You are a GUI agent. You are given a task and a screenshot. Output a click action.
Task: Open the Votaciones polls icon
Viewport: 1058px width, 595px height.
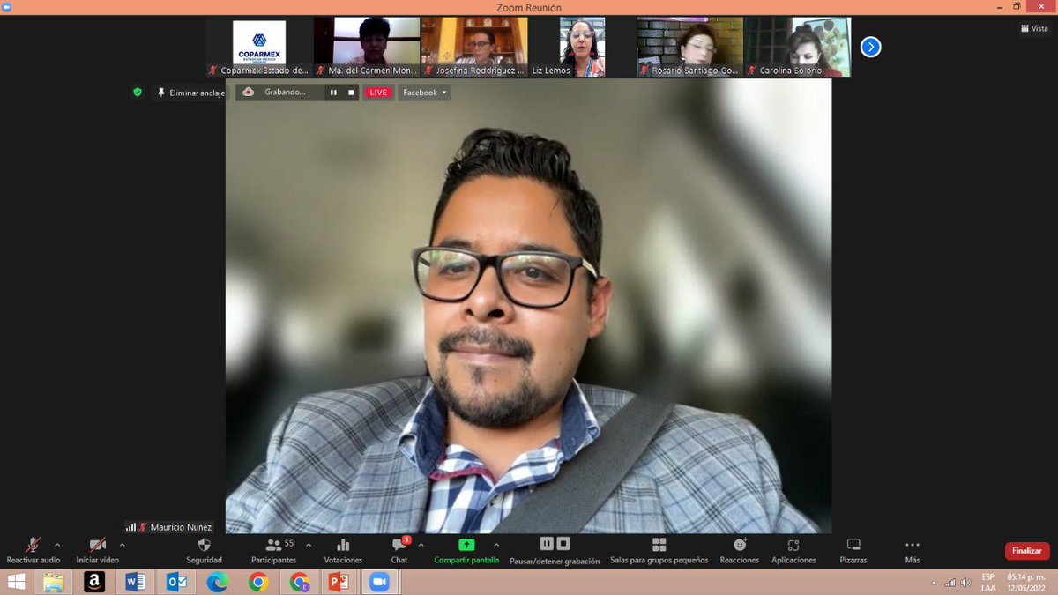pyautogui.click(x=343, y=546)
